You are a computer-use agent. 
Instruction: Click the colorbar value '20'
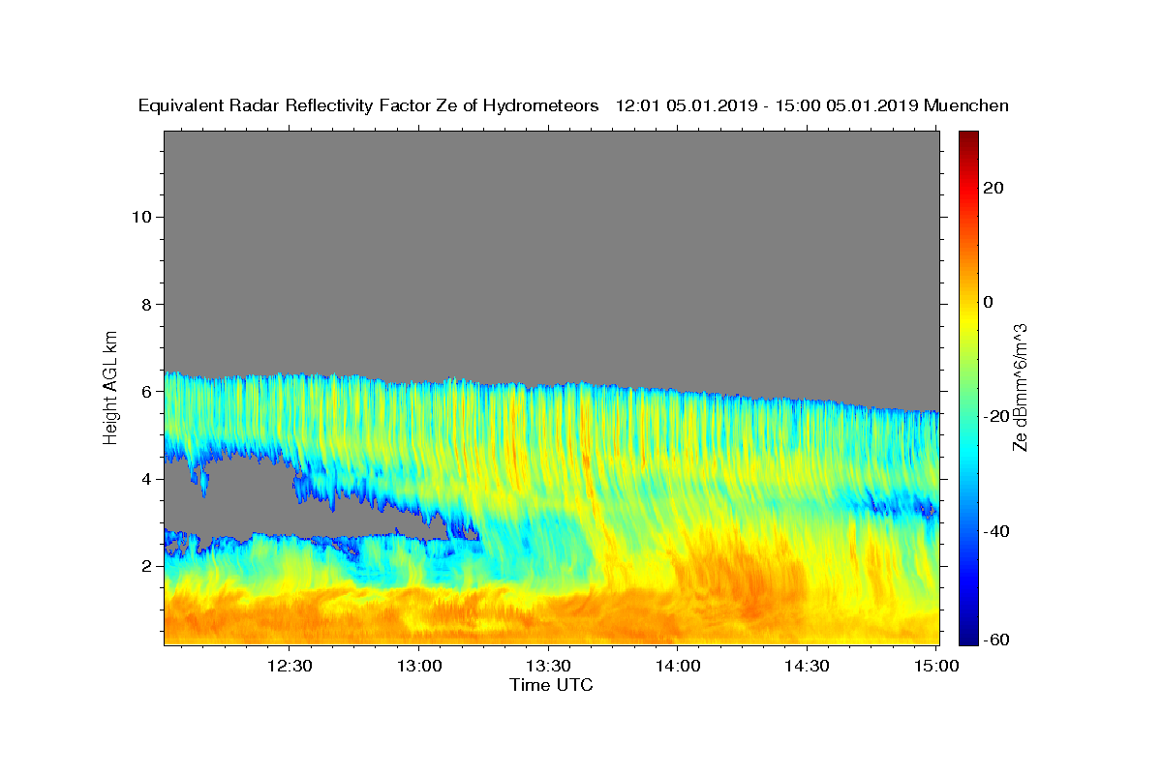[x=994, y=188]
